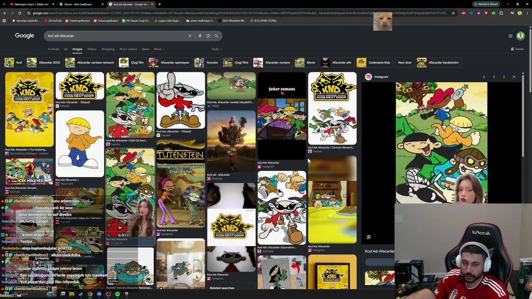Switch to the News tab
The image size is (532, 299).
coord(145,49)
